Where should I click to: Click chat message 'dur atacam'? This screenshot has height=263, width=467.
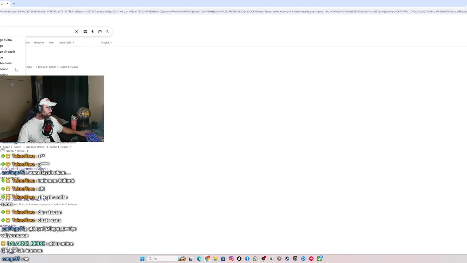[50, 212]
